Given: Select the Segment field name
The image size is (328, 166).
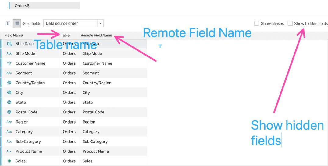Looking at the screenshot, I should point(24,73).
